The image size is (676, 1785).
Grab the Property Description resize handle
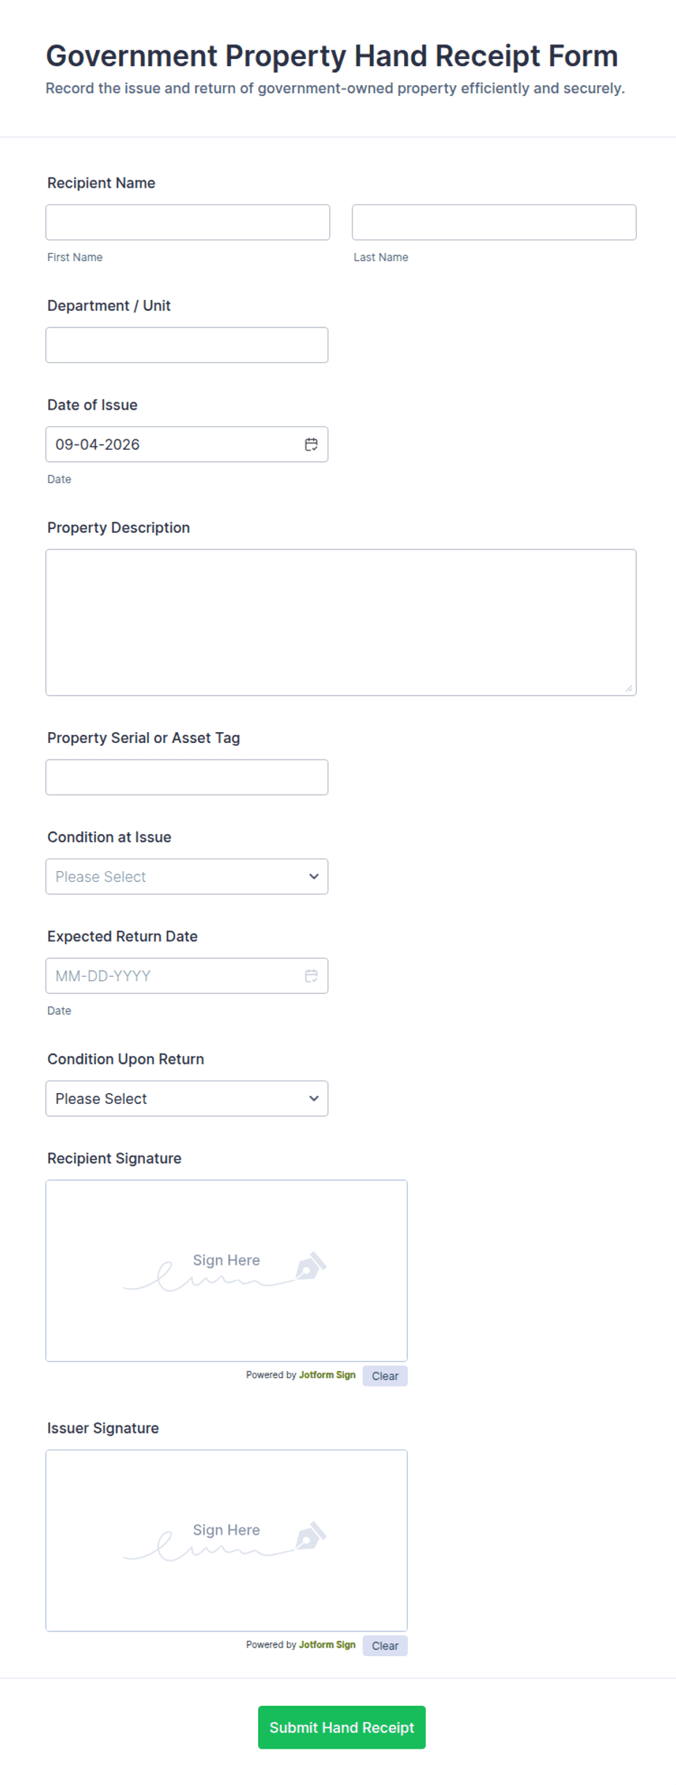(x=629, y=688)
